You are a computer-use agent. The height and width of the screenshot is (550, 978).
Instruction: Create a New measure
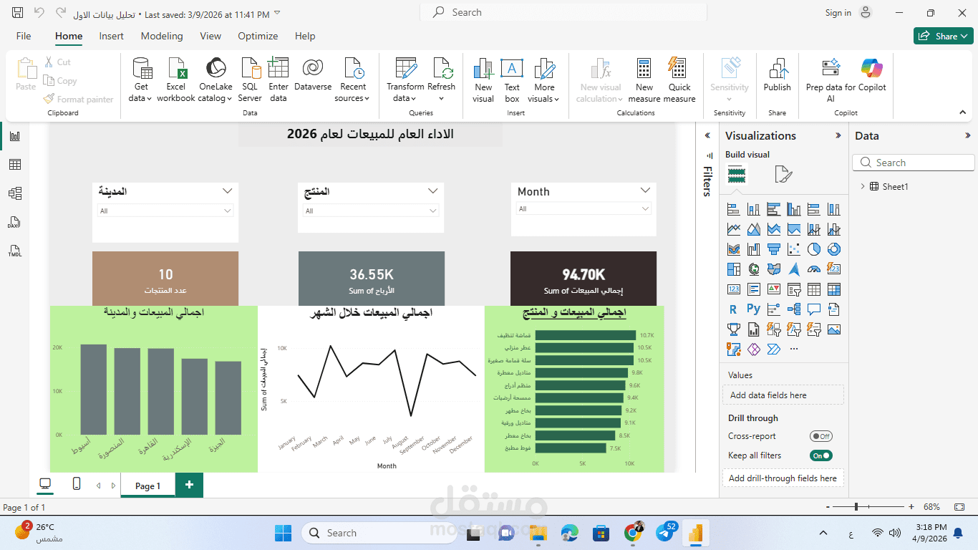click(644, 79)
